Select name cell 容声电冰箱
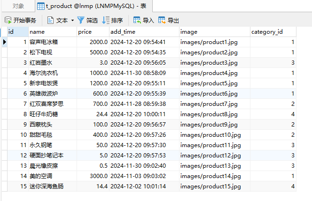This screenshot has width=312, height=201. [x=53, y=42]
